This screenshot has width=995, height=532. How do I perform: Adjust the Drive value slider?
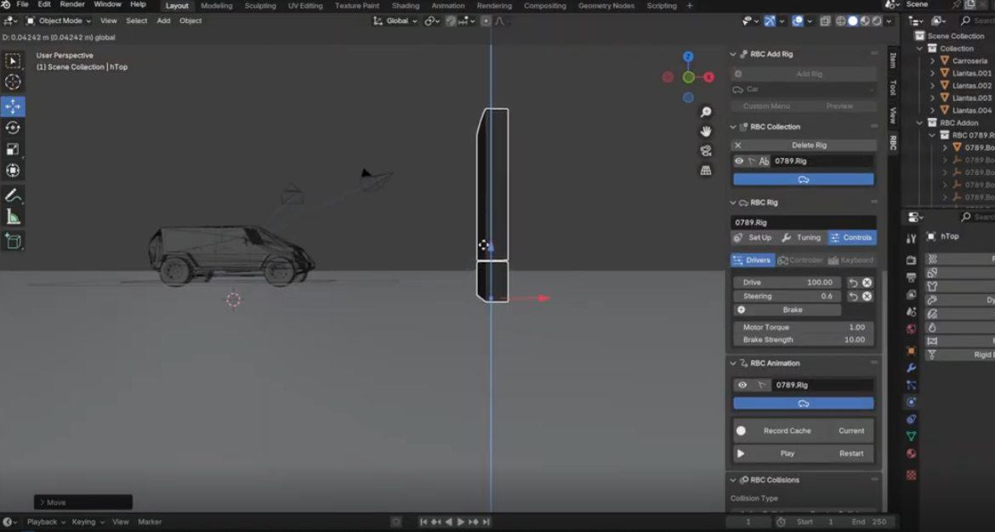tap(787, 282)
